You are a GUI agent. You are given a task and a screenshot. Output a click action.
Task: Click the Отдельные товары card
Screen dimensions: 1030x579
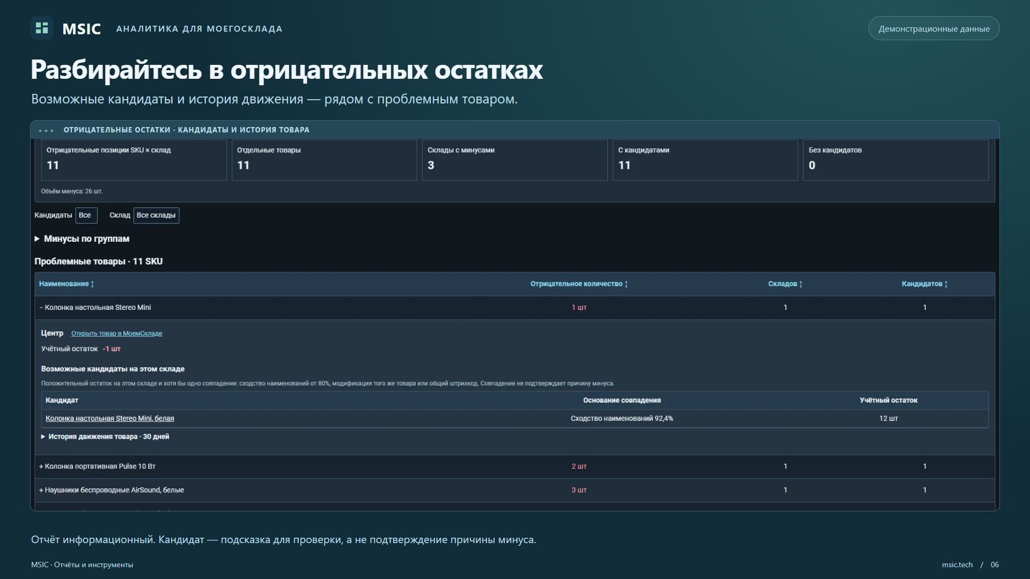324,160
